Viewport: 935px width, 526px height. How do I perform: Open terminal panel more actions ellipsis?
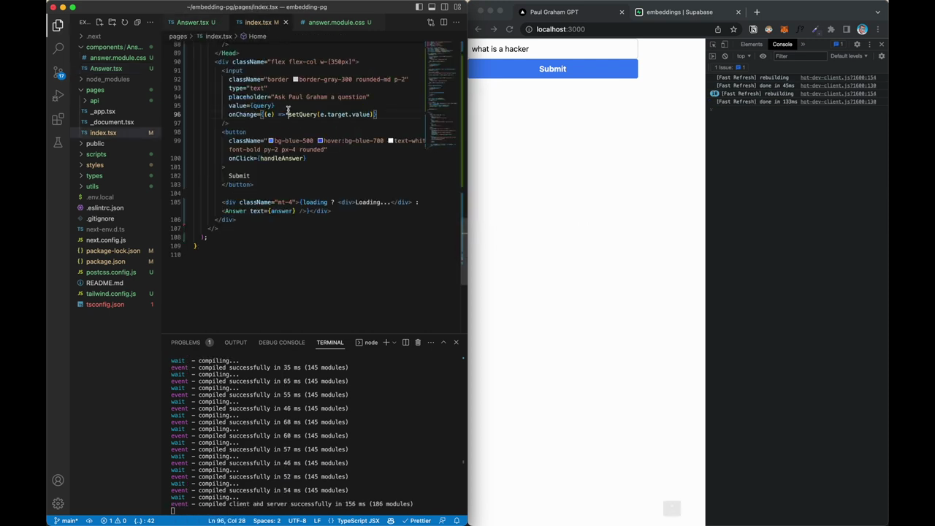pyautogui.click(x=430, y=342)
